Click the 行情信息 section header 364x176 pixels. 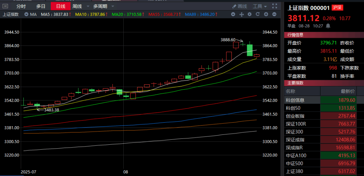pos(295,35)
